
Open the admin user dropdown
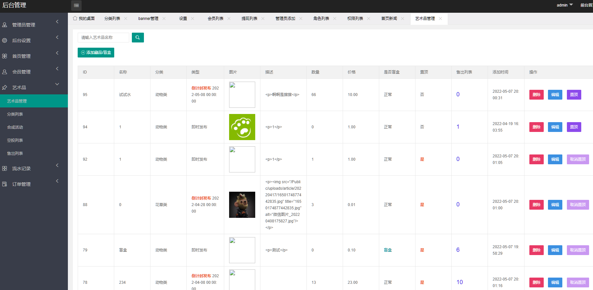click(564, 5)
